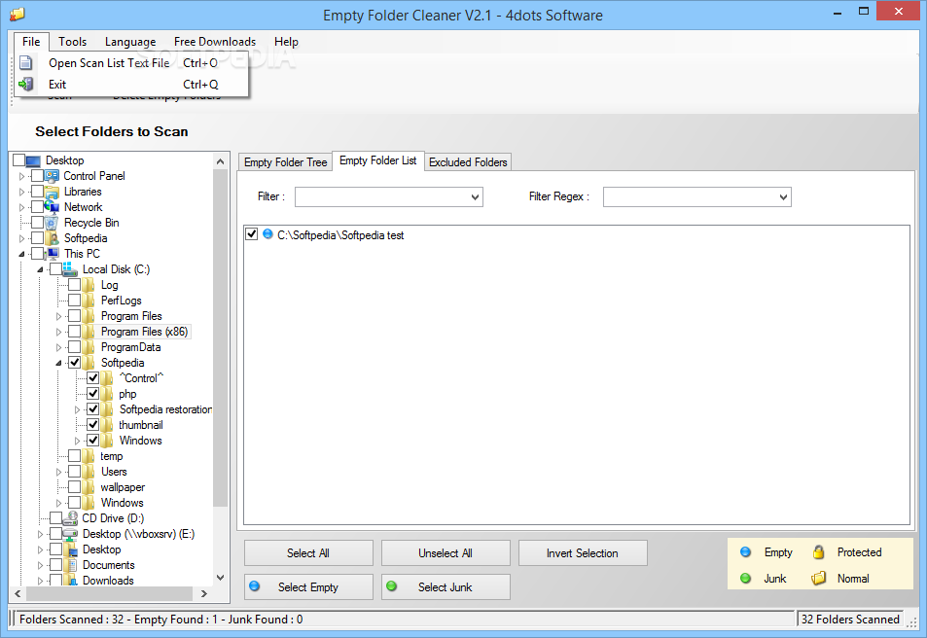The width and height of the screenshot is (927, 638).
Task: Open the Tools menu
Action: click(72, 42)
